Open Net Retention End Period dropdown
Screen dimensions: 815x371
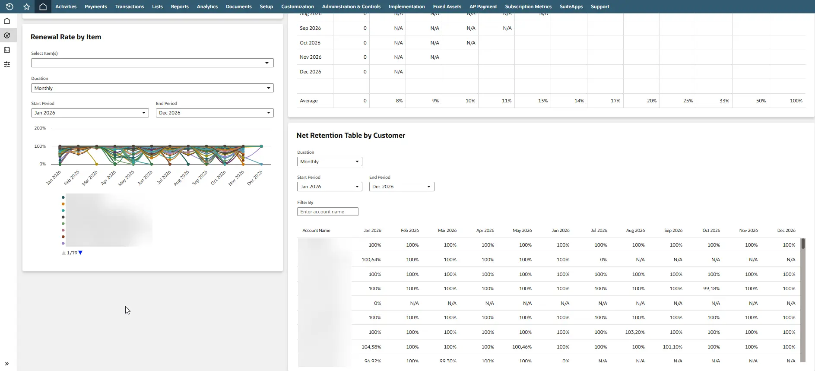tap(402, 187)
